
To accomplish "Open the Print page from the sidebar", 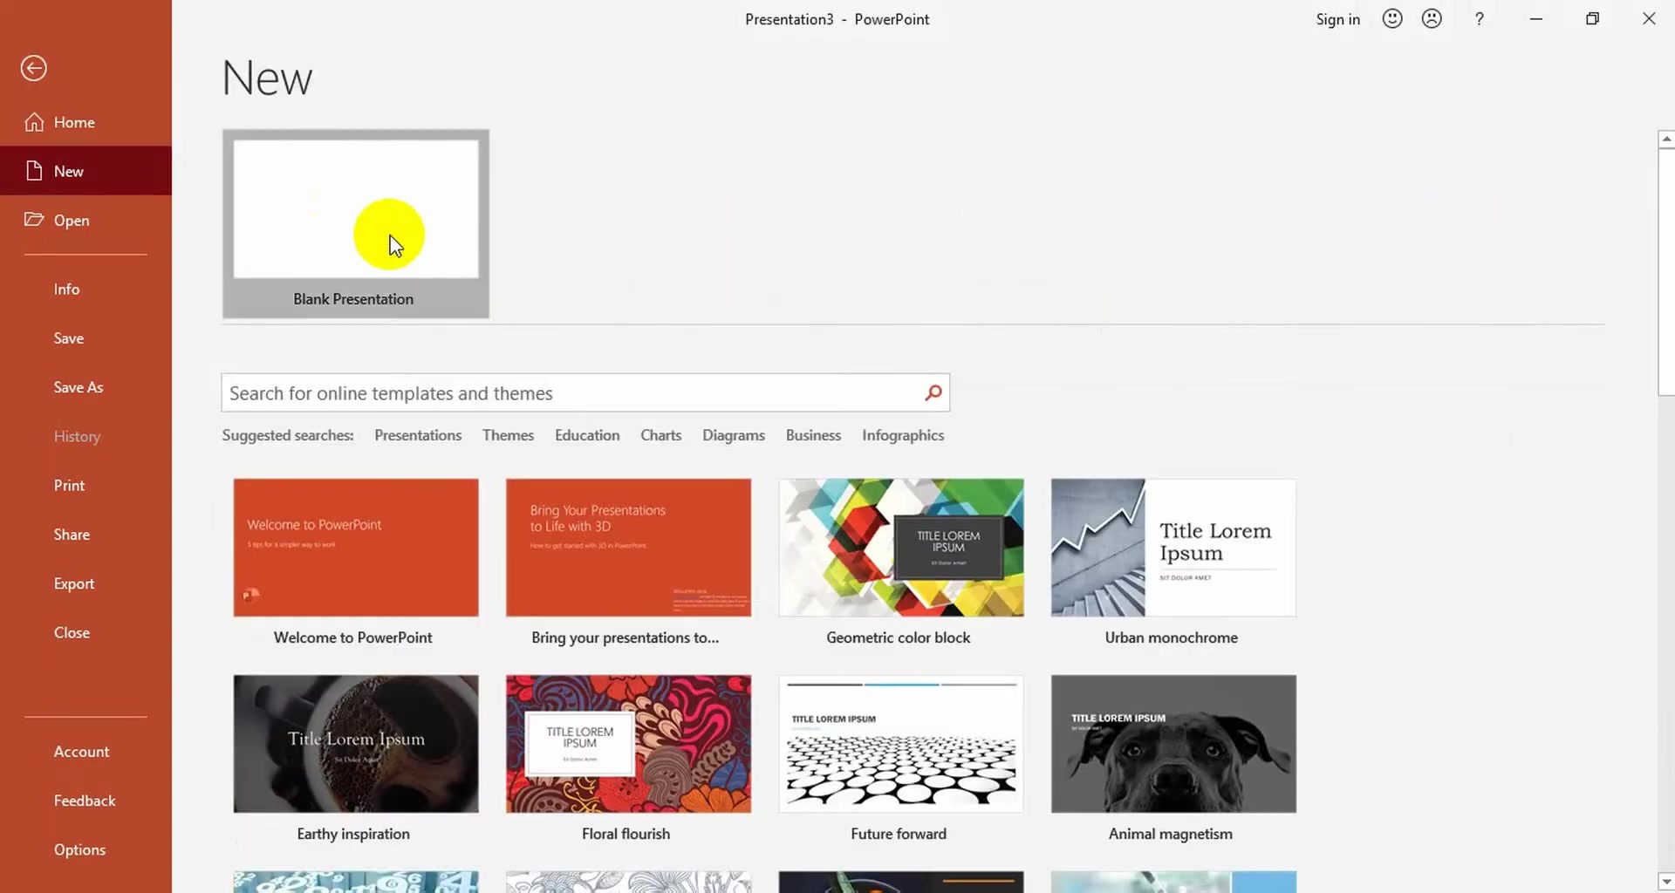I will [70, 485].
